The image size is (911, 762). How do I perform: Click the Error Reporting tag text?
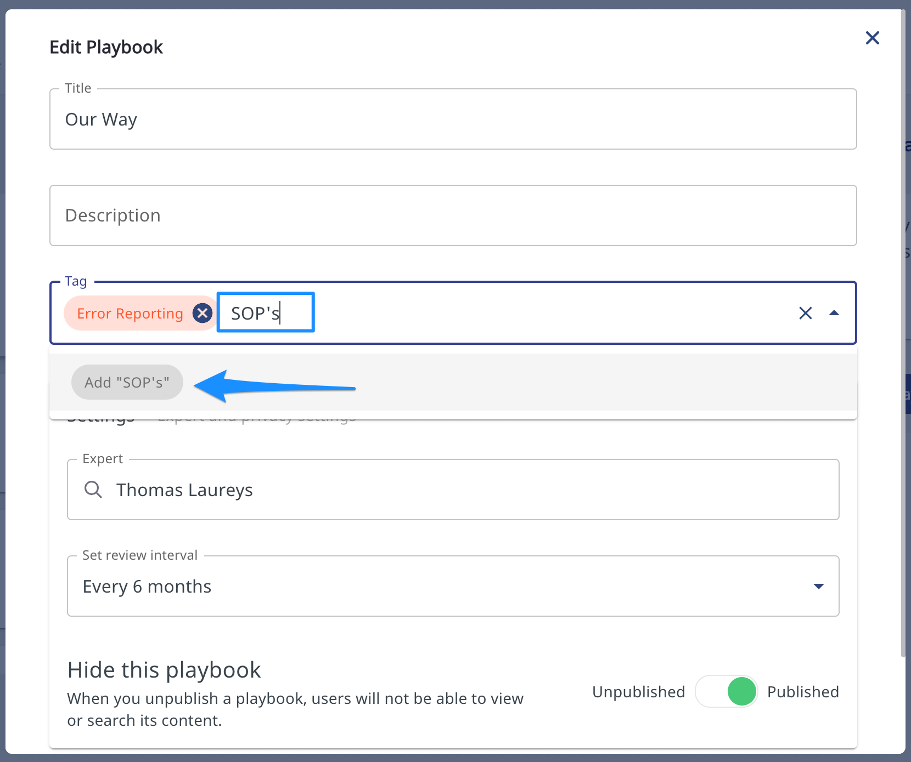pyautogui.click(x=130, y=314)
